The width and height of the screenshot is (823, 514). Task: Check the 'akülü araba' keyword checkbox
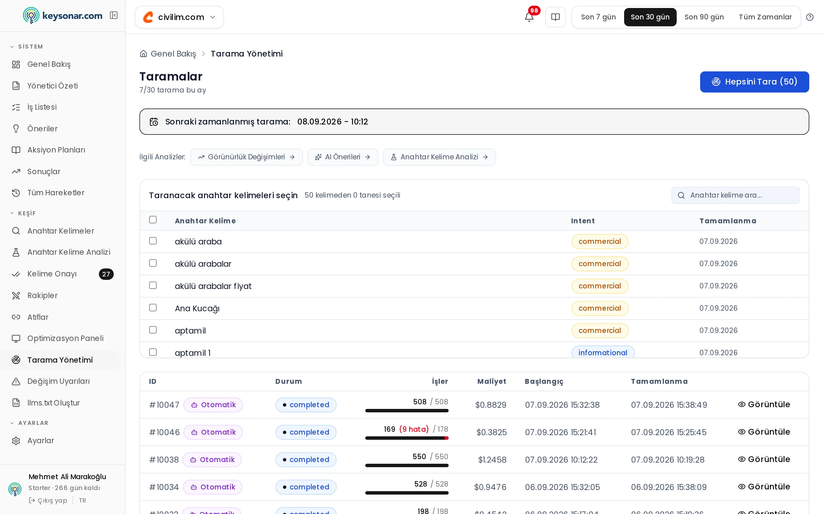tap(153, 241)
